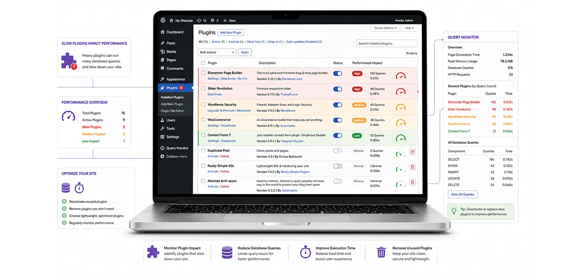Click Contact Form 7 green gauge icon
The width and height of the screenshot is (586, 275).
[401, 138]
